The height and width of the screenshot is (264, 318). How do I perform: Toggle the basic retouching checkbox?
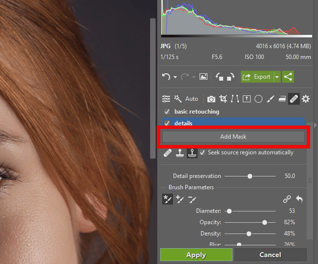pos(167,112)
